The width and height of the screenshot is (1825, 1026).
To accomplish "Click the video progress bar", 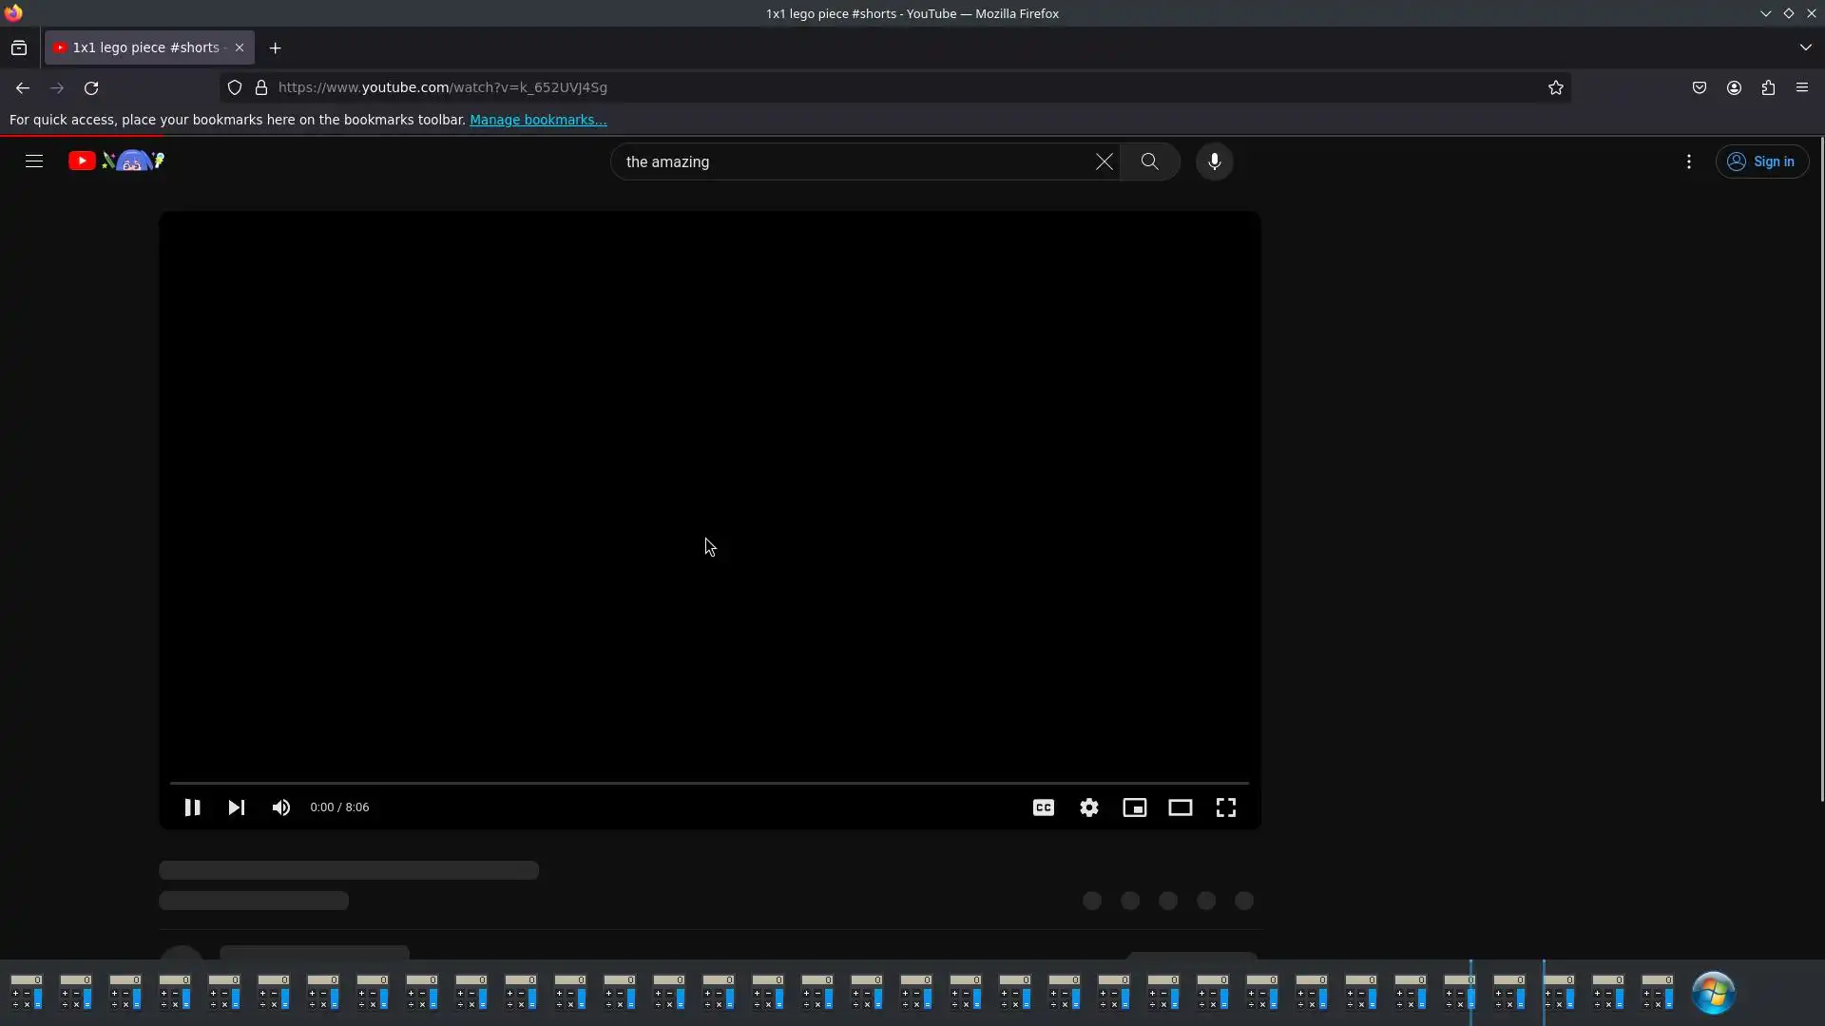I will pos(708,783).
